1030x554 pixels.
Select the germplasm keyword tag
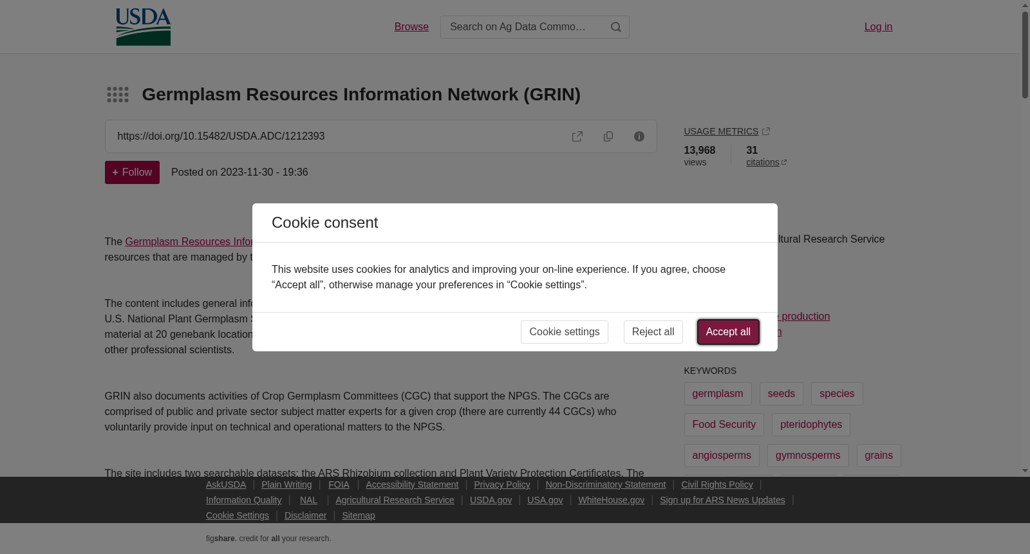[x=718, y=394]
